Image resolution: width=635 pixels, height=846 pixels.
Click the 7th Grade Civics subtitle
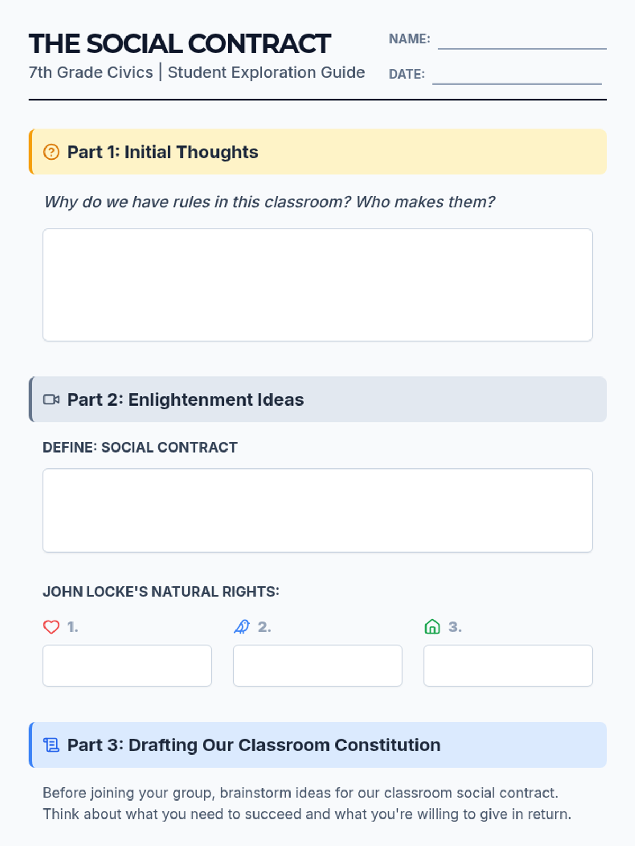[x=196, y=72]
